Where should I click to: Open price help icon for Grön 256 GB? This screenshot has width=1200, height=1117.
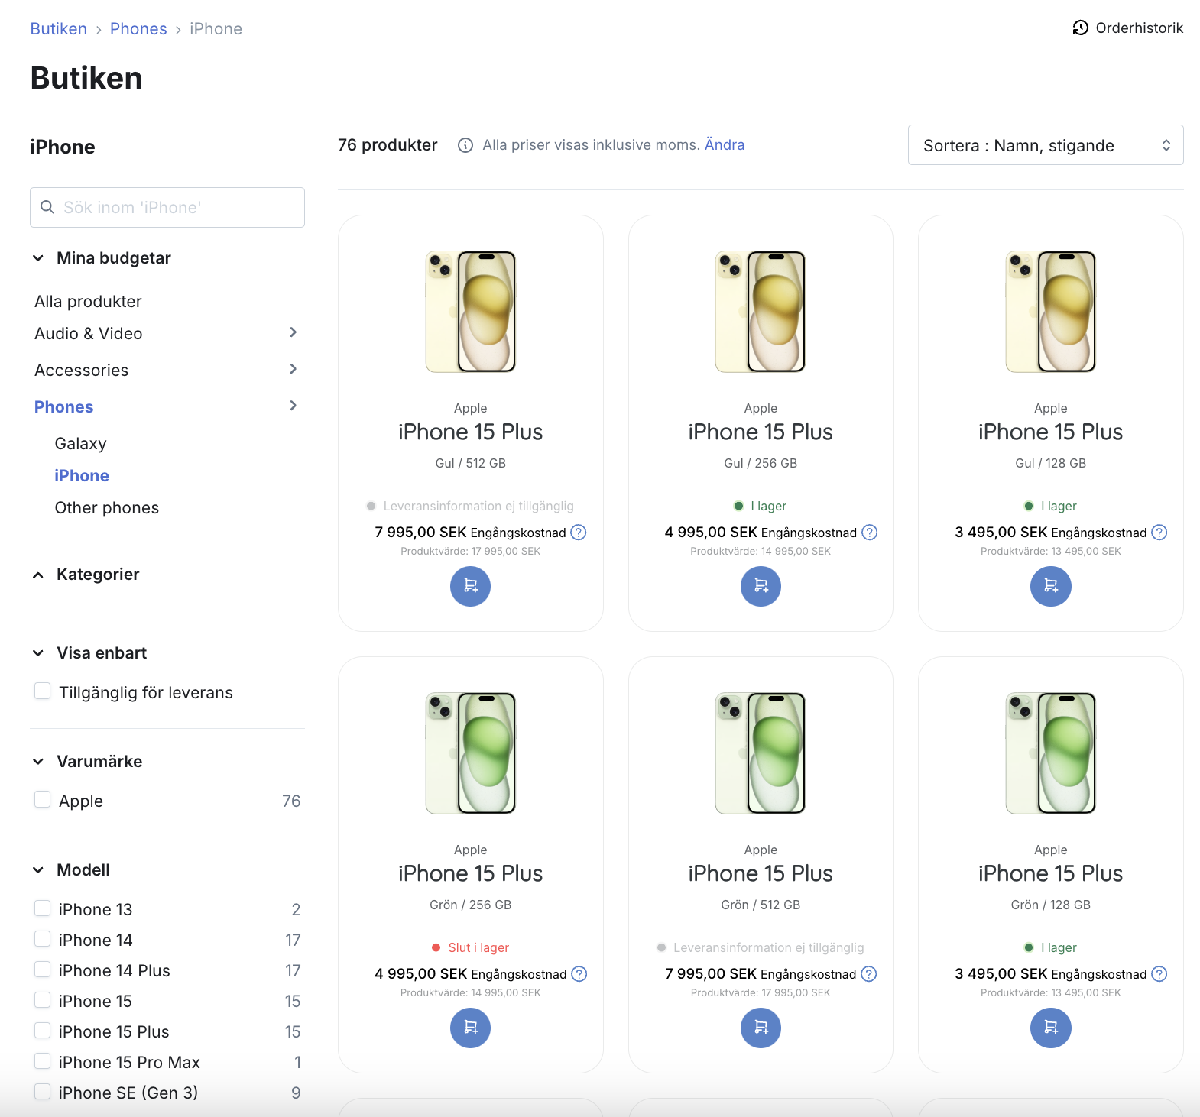point(579,974)
